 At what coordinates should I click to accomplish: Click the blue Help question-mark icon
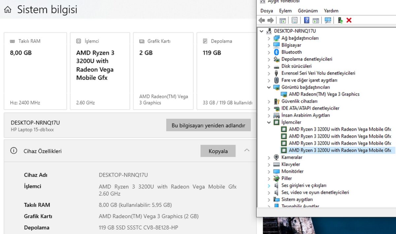click(x=307, y=20)
